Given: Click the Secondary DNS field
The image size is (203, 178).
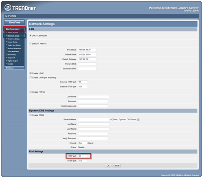Looking at the screenshot, I should pos(87,68).
